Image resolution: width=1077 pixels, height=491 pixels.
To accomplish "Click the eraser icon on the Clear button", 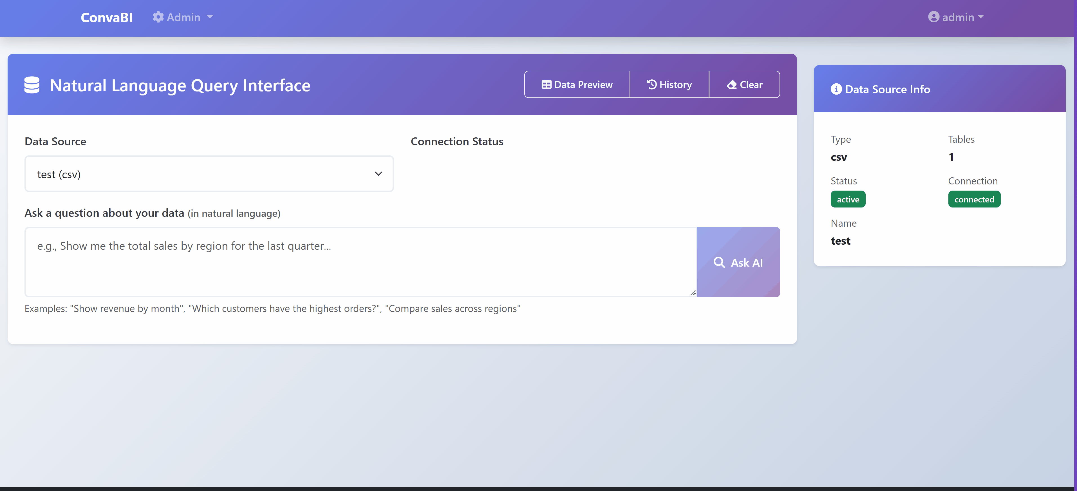I will 732,84.
